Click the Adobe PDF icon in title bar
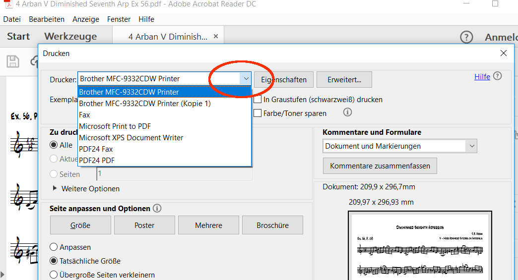This screenshot has width=518, height=280. click(x=8, y=4)
